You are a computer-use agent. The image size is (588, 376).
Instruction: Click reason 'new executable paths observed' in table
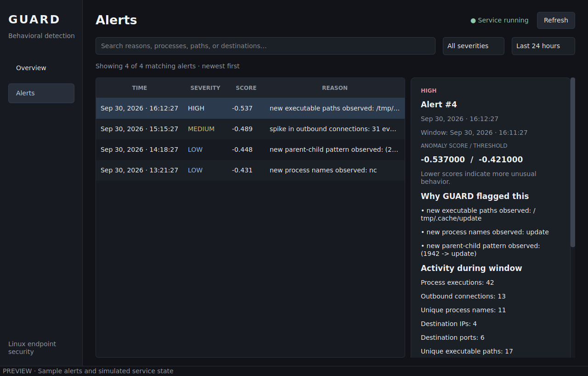(x=334, y=108)
